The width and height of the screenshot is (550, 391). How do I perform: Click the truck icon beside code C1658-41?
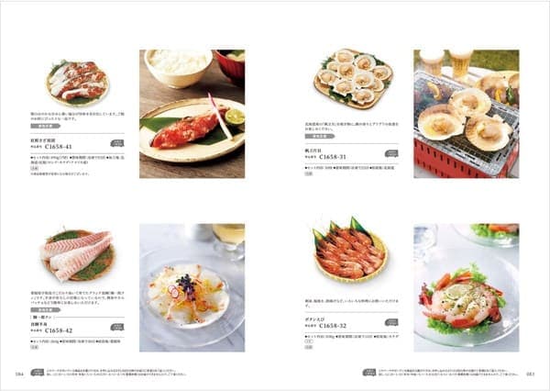pos(117,143)
